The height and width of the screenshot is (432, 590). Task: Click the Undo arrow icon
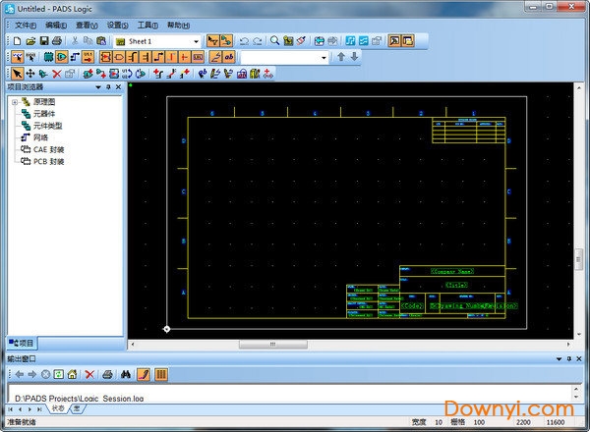[x=244, y=41]
